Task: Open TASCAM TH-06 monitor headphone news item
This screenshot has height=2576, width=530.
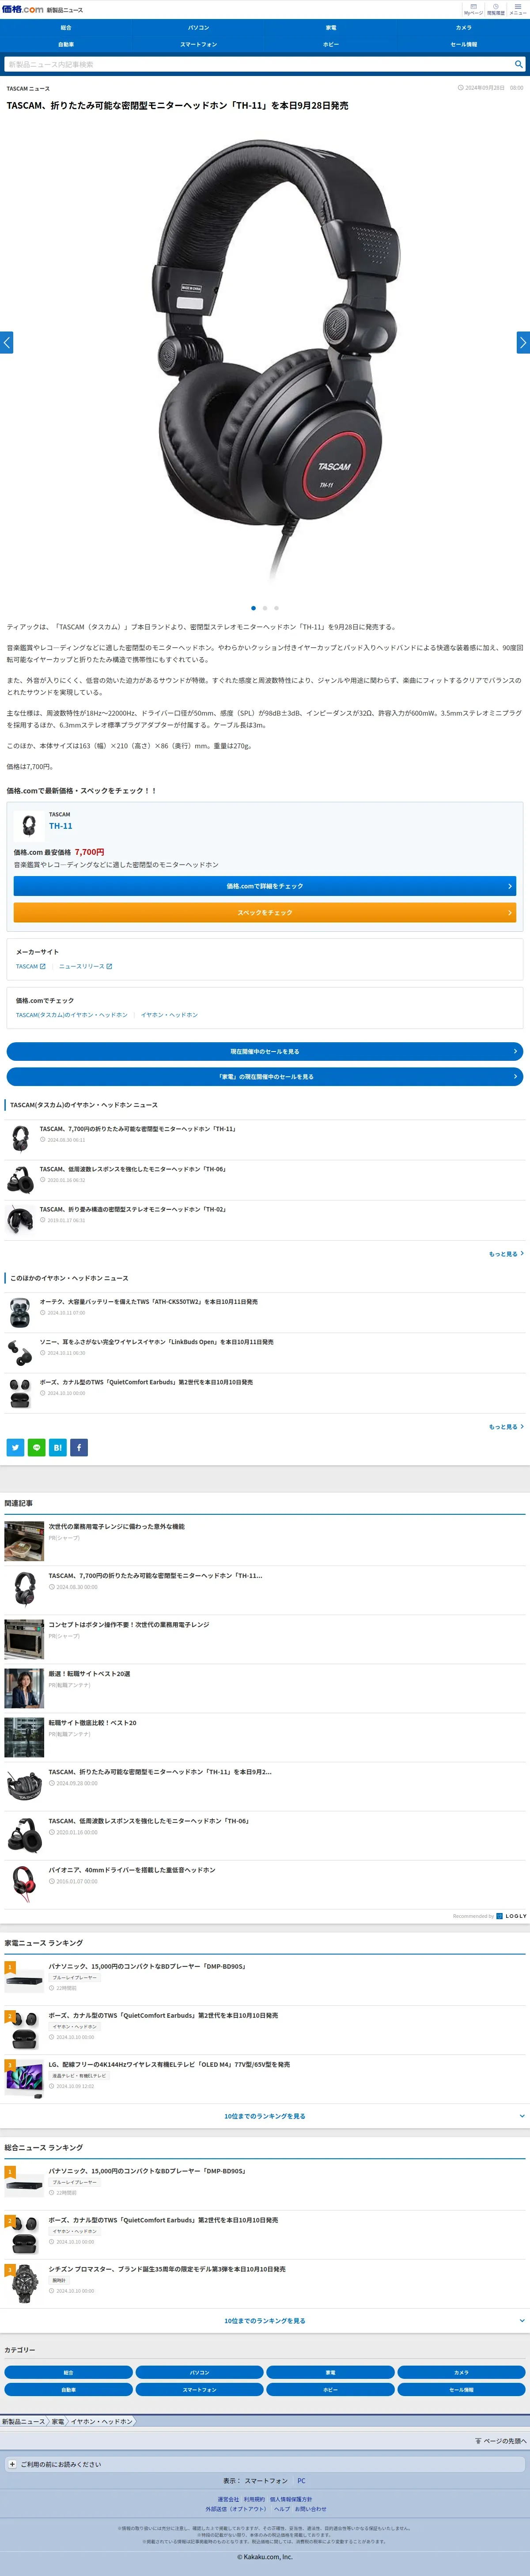Action: (265, 1180)
